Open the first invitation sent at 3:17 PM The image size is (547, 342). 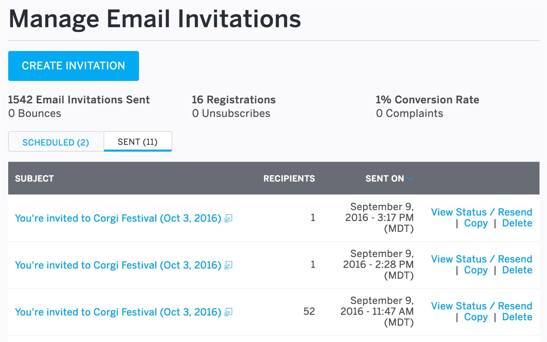point(118,218)
